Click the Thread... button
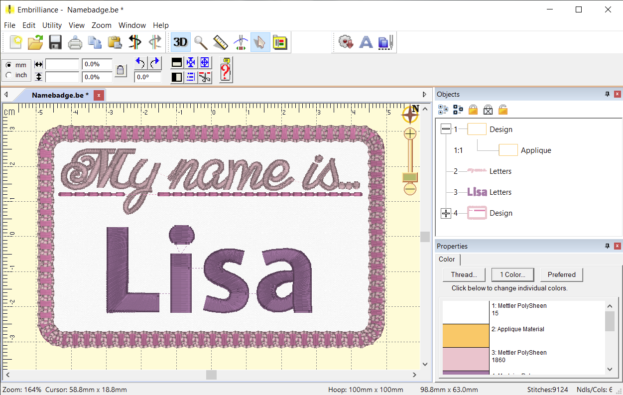 [464, 274]
